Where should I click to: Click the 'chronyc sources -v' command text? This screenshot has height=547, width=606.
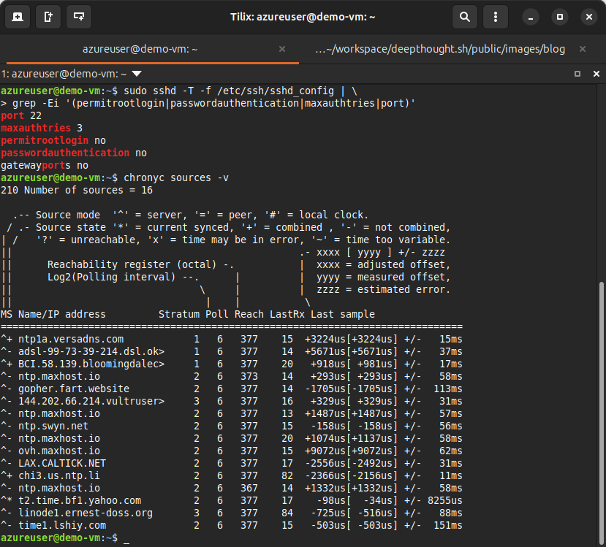176,178
